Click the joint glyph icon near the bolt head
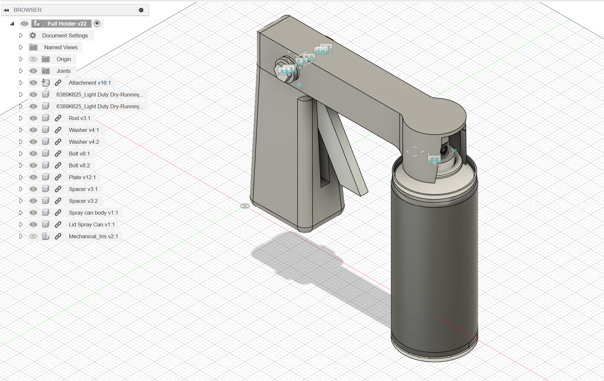 (x=287, y=70)
